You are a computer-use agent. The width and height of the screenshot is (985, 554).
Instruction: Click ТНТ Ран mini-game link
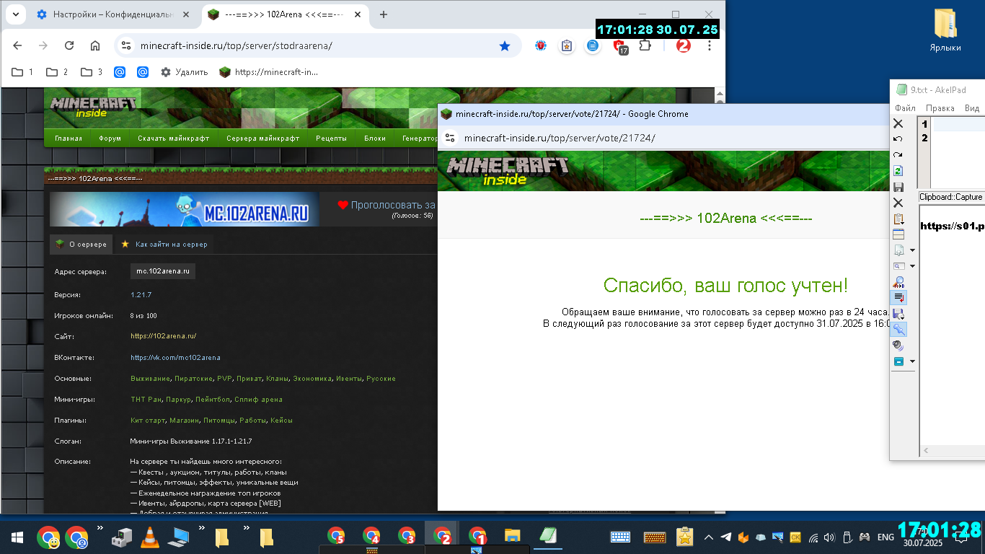pyautogui.click(x=146, y=399)
